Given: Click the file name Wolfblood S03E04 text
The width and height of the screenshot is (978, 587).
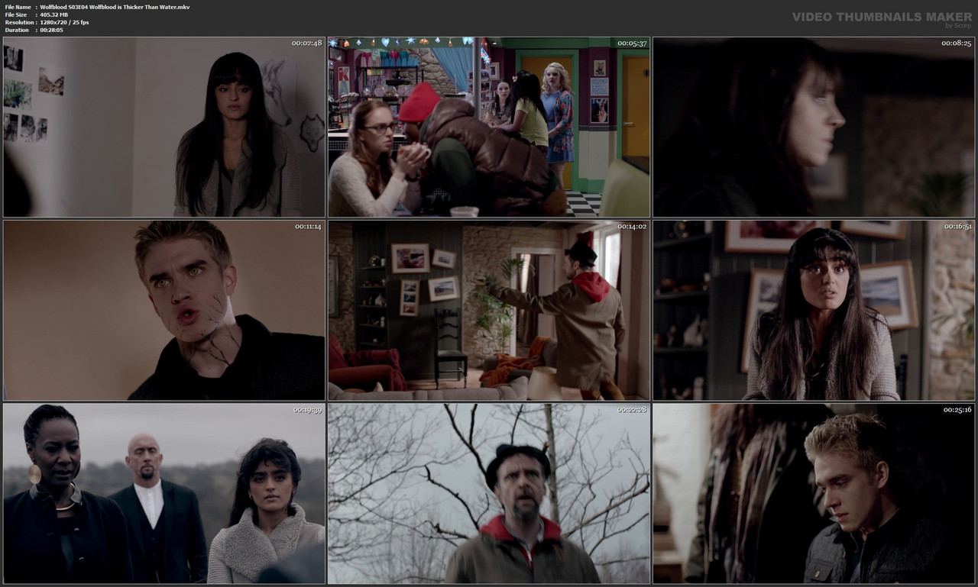Looking at the screenshot, I should tap(115, 7).
